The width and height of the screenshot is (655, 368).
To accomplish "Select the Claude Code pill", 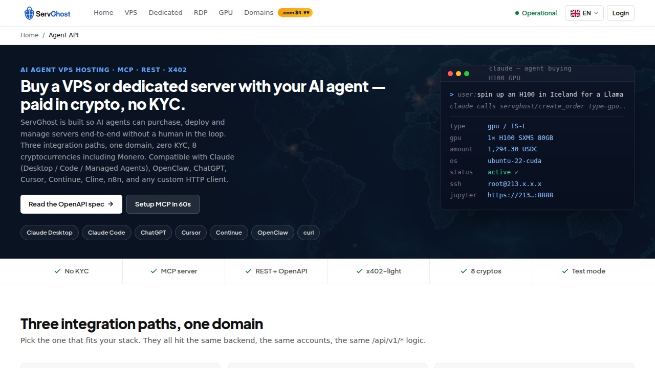I will click(x=106, y=233).
